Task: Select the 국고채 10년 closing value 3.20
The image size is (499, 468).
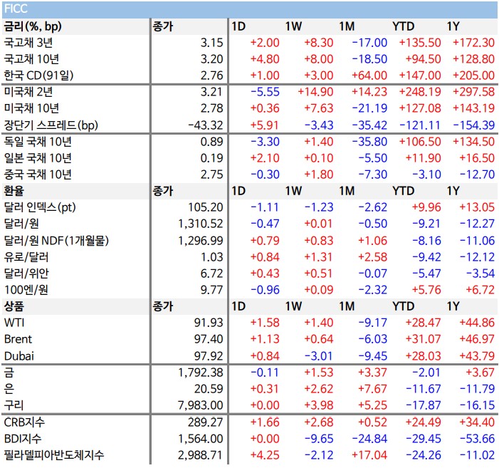Action: pyautogui.click(x=211, y=59)
